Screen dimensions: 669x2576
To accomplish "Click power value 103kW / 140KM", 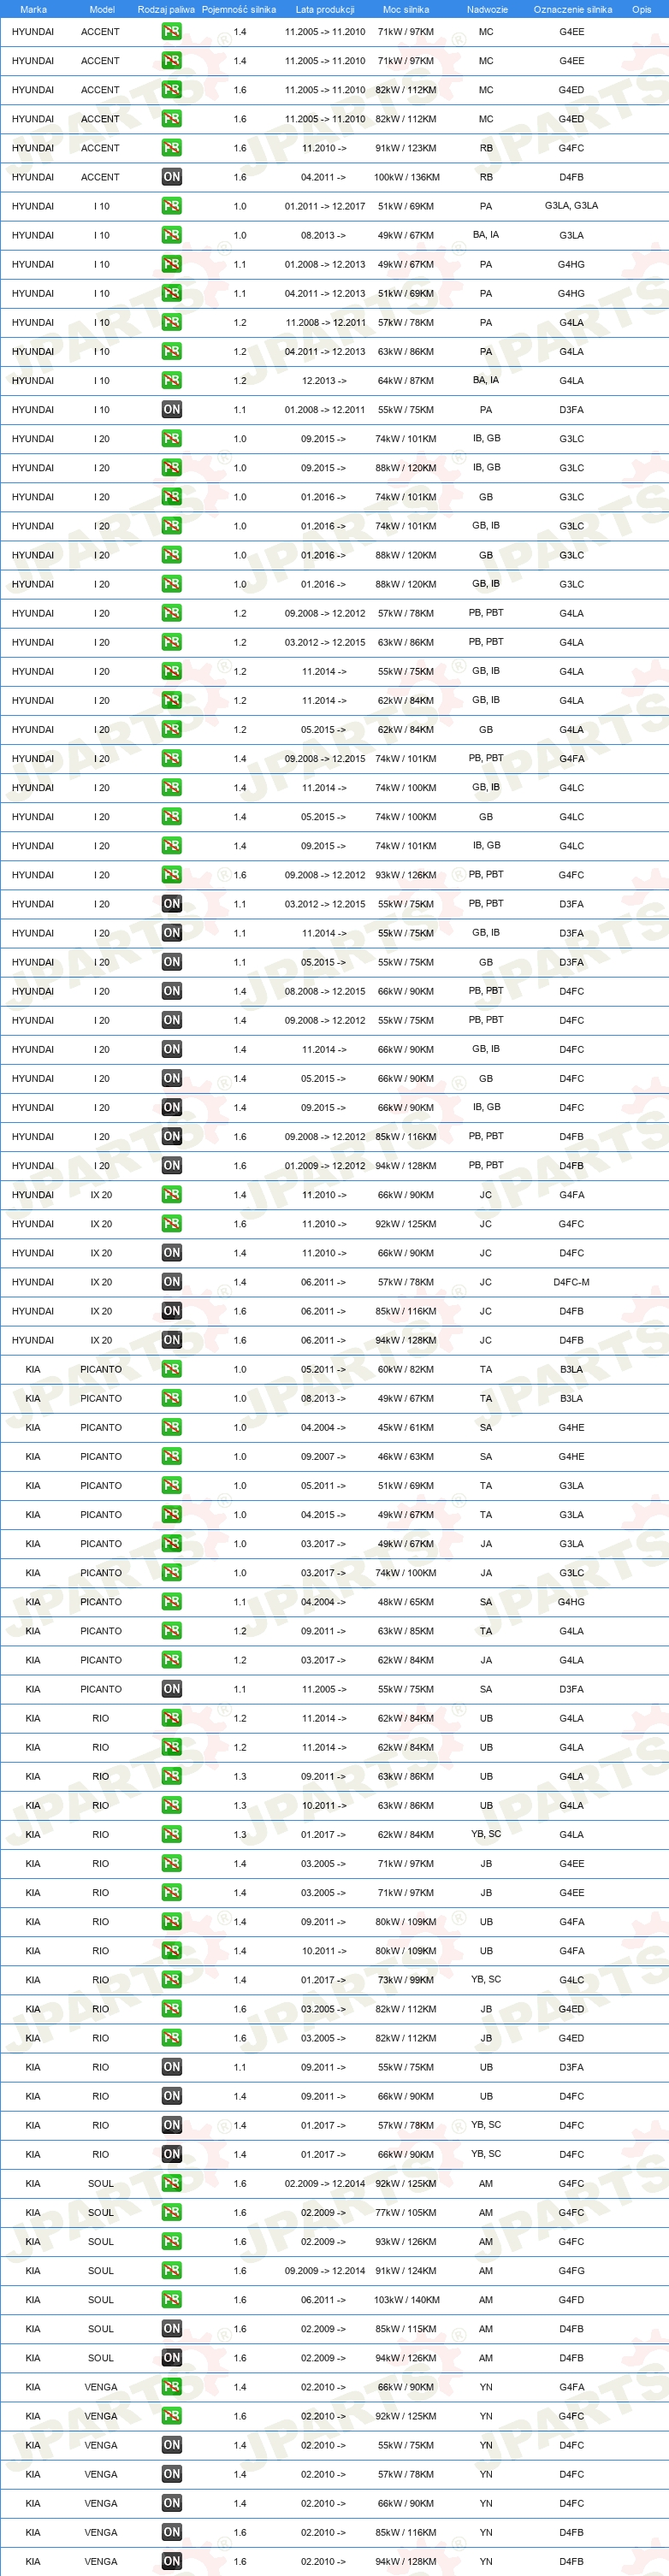I will click(406, 2300).
